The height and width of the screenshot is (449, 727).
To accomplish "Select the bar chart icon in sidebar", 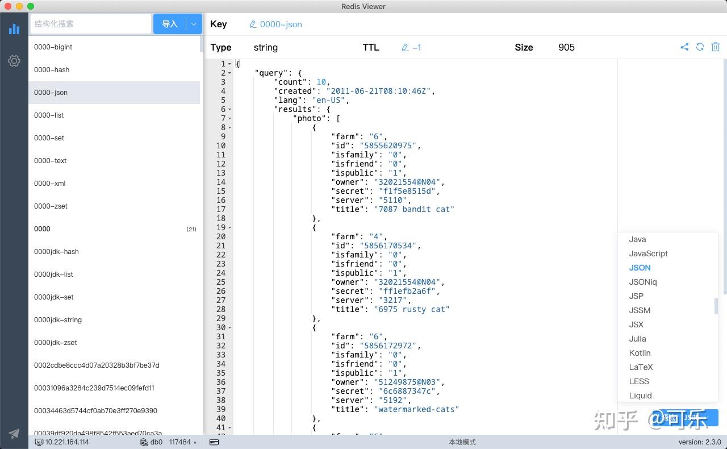I will click(x=14, y=29).
